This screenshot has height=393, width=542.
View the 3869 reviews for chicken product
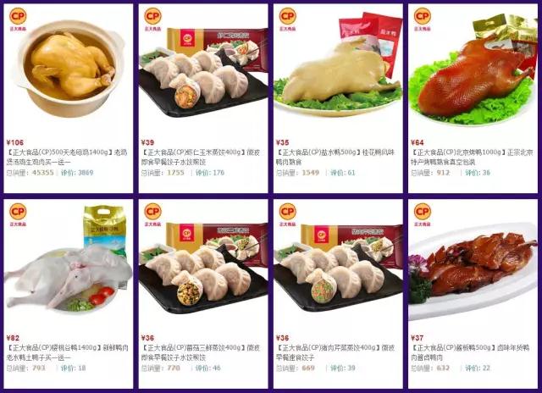(77, 173)
